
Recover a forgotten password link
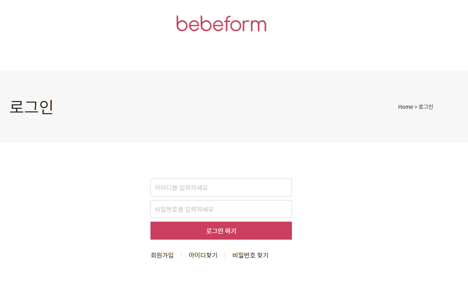point(250,254)
